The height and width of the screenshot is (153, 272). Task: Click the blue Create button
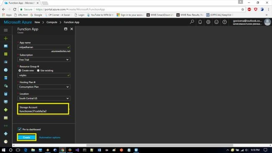click(x=26, y=137)
